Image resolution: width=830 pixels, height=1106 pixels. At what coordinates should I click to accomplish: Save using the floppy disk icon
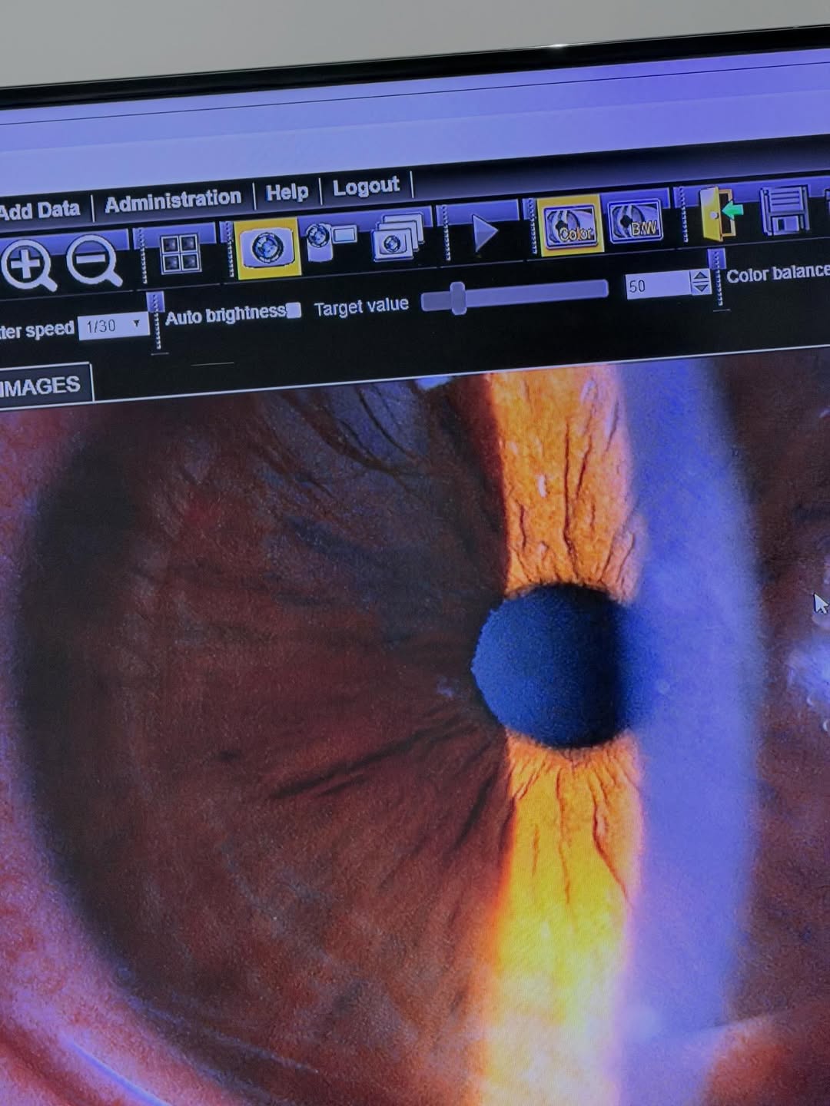coord(785,210)
